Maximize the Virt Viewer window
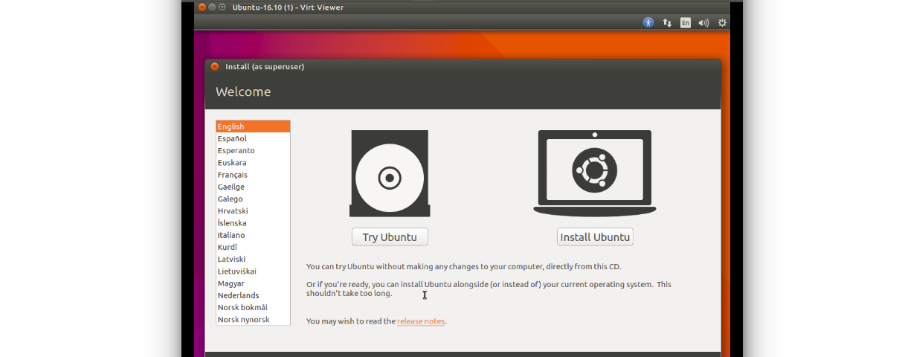 [222, 7]
